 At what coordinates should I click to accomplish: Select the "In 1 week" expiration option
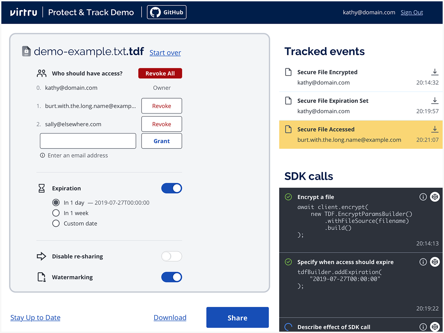pos(56,213)
